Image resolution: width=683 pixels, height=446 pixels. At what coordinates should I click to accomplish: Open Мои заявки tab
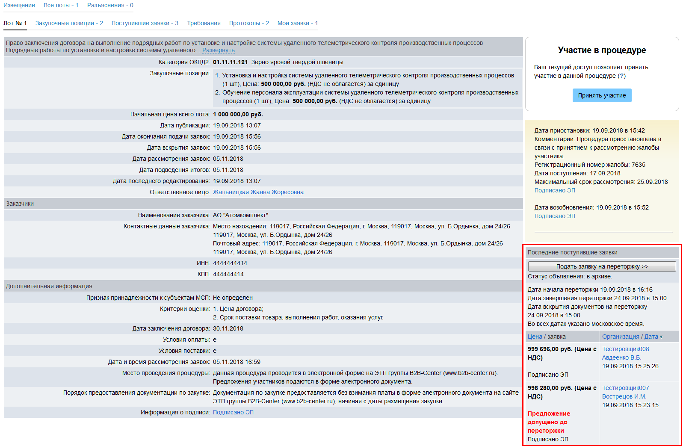297,23
